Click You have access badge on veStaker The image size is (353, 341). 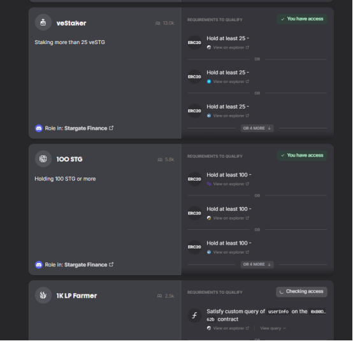(302, 19)
